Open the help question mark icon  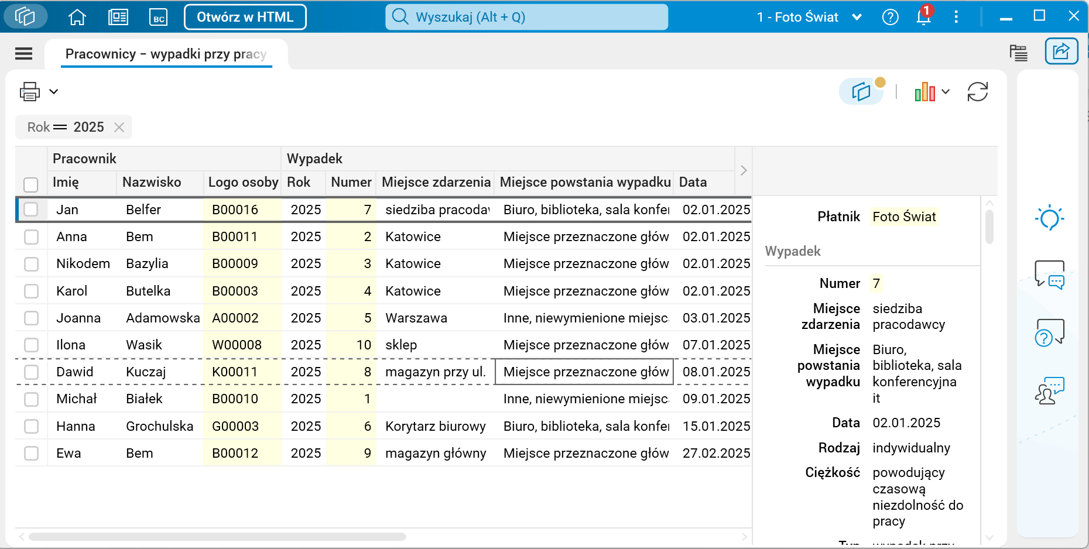point(891,17)
